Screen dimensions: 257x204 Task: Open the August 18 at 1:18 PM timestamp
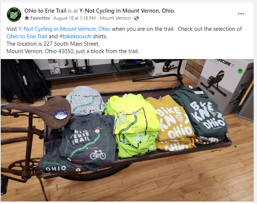tap(74, 18)
